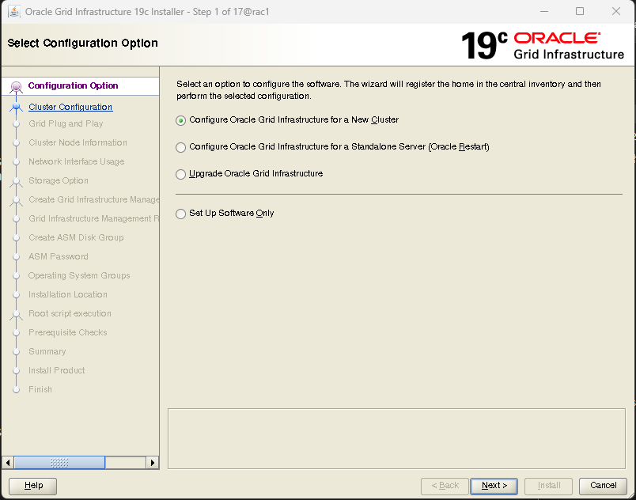This screenshot has width=636, height=500.
Task: Click the Storage Option step node icon
Action: (x=17, y=181)
